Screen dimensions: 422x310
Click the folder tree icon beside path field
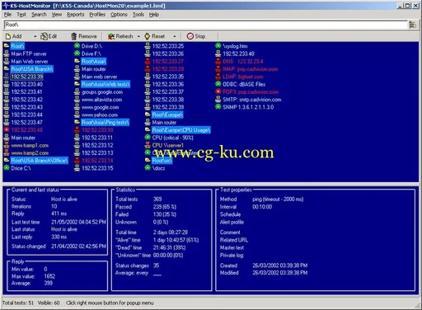(x=413, y=25)
